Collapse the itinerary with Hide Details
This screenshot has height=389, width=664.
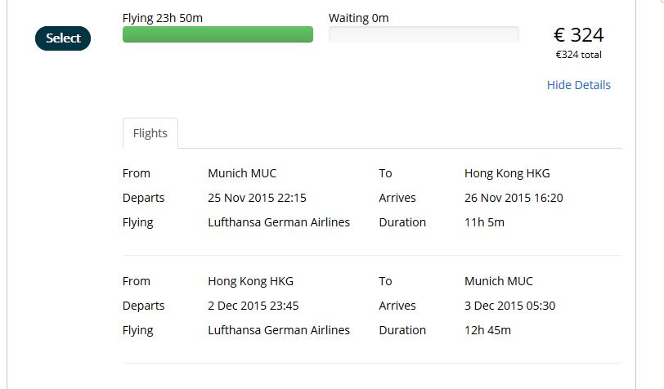(578, 85)
